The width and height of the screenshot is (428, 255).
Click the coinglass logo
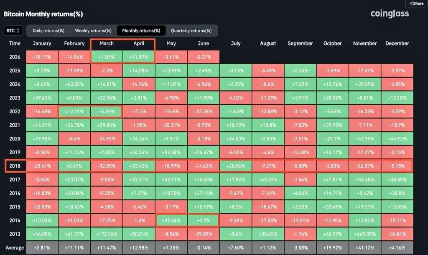point(390,14)
